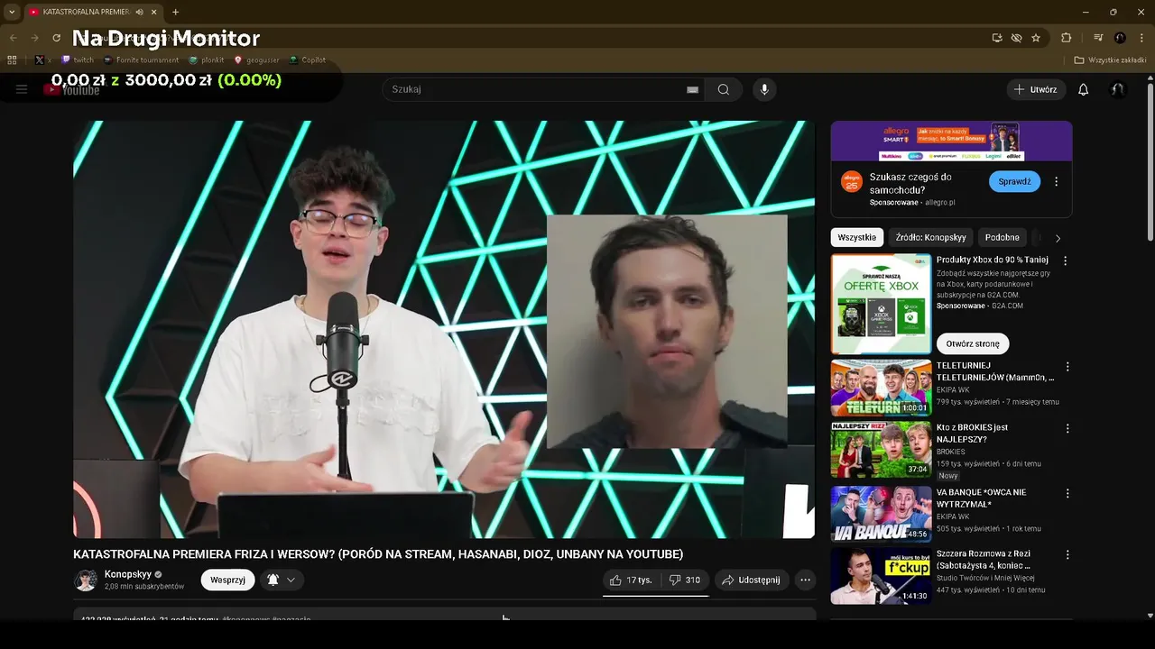Open the media controls icon in toolbar
The height and width of the screenshot is (649, 1155).
[1098, 38]
